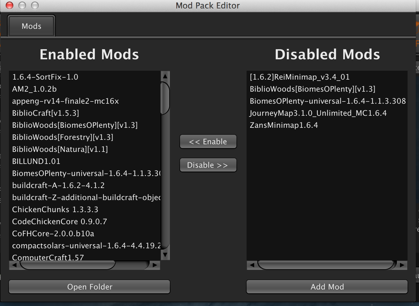Select ZansMinimap1.6.4 in Disabled Mods
419x306 pixels.
tap(284, 125)
